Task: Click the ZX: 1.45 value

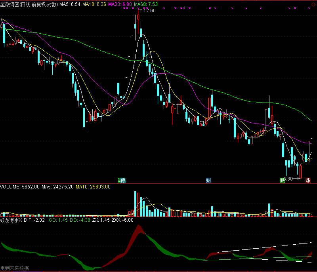Action: click(101, 220)
